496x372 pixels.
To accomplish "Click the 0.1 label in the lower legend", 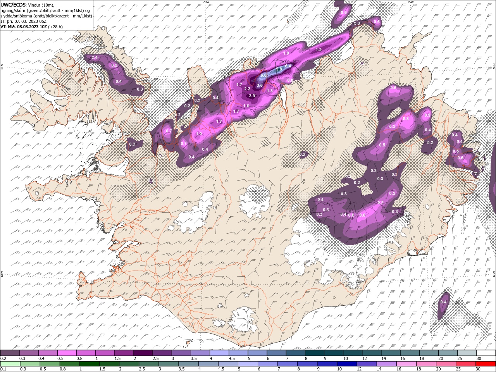I will pyautogui.click(x=3, y=369).
